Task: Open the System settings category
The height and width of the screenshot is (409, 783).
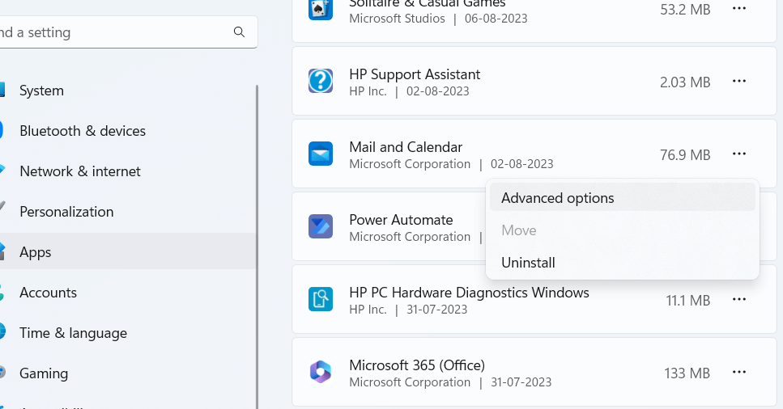Action: click(x=127, y=91)
